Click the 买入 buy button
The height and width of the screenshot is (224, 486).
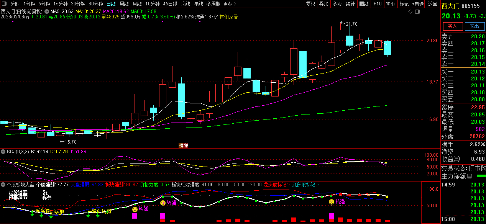(x=452, y=26)
